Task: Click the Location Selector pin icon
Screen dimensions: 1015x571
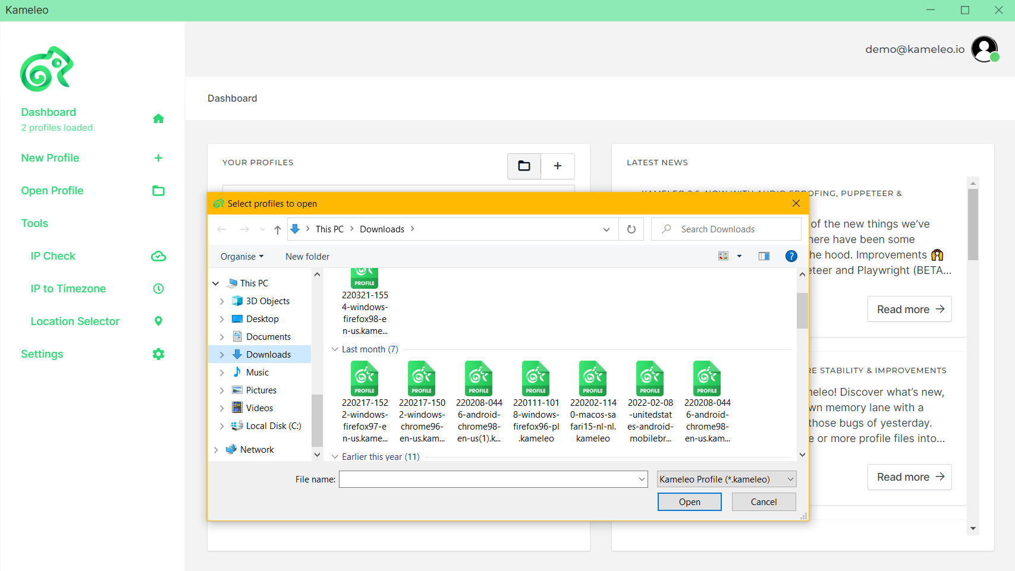Action: tap(158, 321)
